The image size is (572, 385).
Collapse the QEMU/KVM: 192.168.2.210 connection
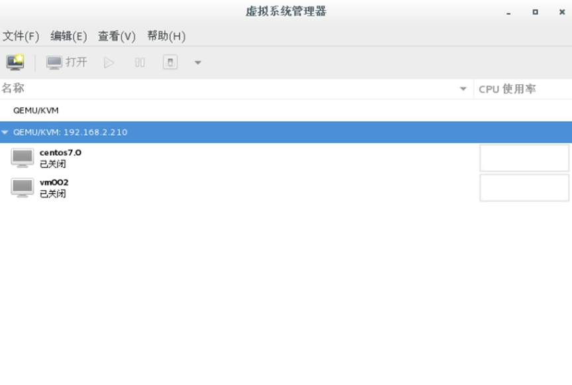(5, 133)
